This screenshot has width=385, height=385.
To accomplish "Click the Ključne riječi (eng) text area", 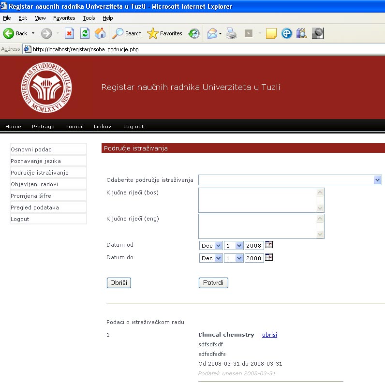I will [261, 226].
